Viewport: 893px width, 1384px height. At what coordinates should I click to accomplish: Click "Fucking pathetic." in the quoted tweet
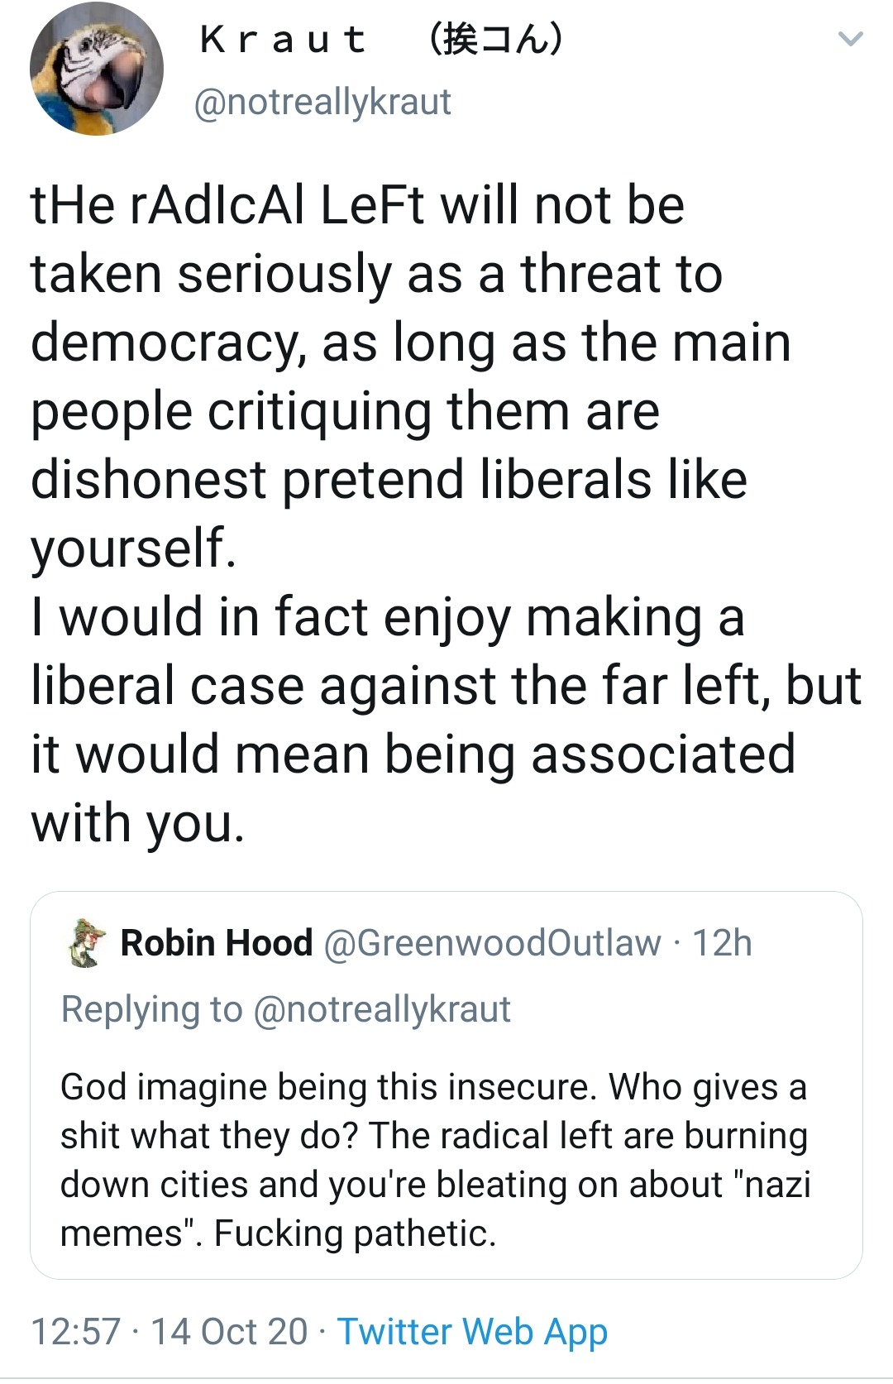tap(355, 1233)
